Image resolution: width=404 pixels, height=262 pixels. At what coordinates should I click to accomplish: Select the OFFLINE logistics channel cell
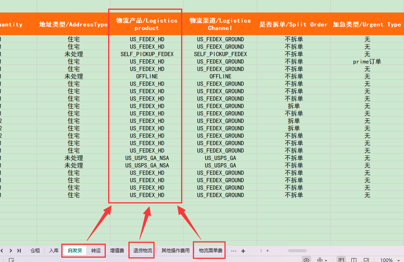tap(220, 76)
